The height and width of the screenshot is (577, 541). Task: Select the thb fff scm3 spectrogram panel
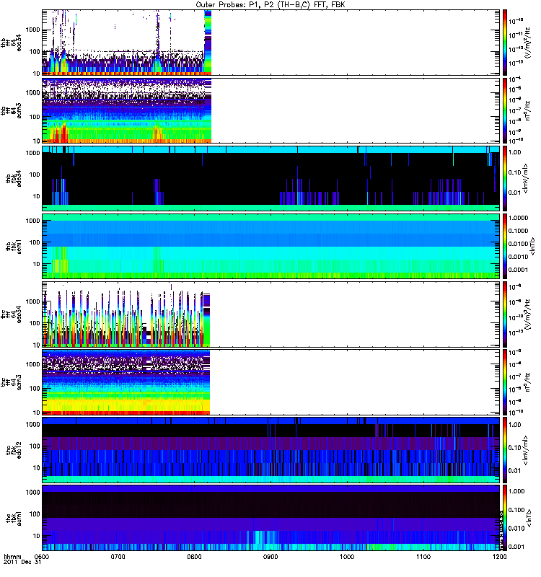[x=271, y=110]
